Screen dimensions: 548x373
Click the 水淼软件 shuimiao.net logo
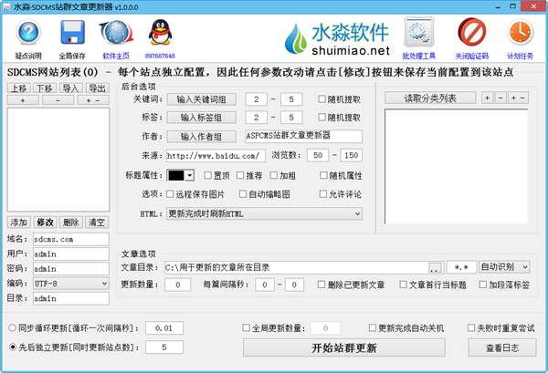point(337,38)
